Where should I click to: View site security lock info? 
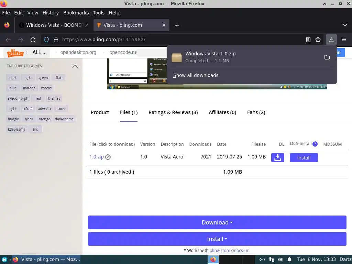coord(56,40)
